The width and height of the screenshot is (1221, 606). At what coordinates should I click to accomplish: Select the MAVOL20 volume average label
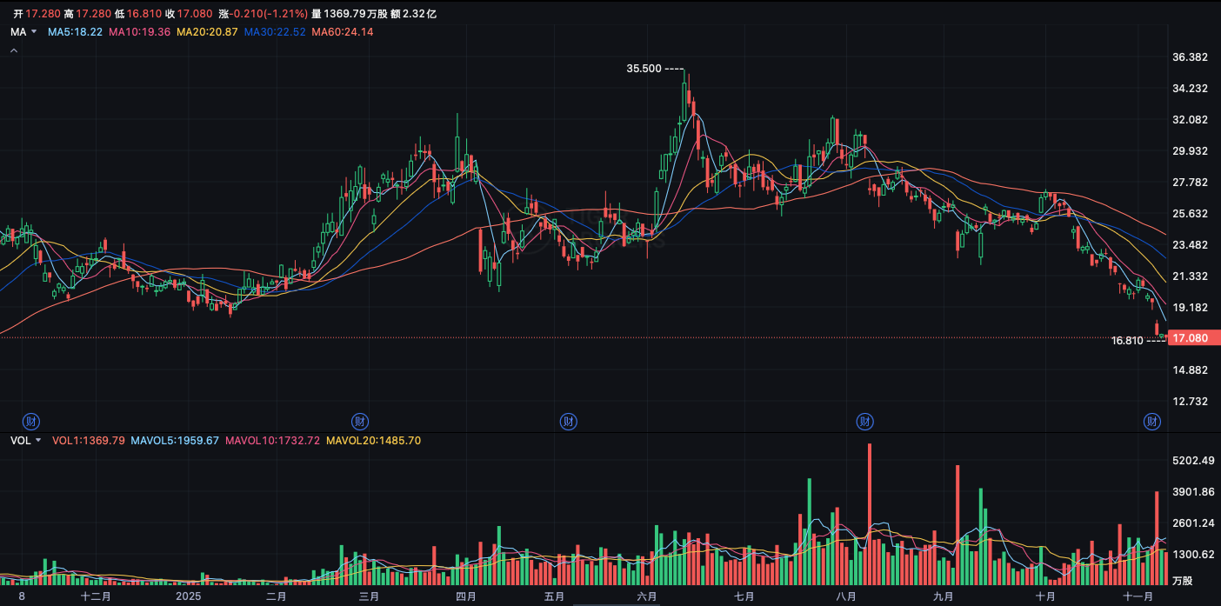(373, 441)
